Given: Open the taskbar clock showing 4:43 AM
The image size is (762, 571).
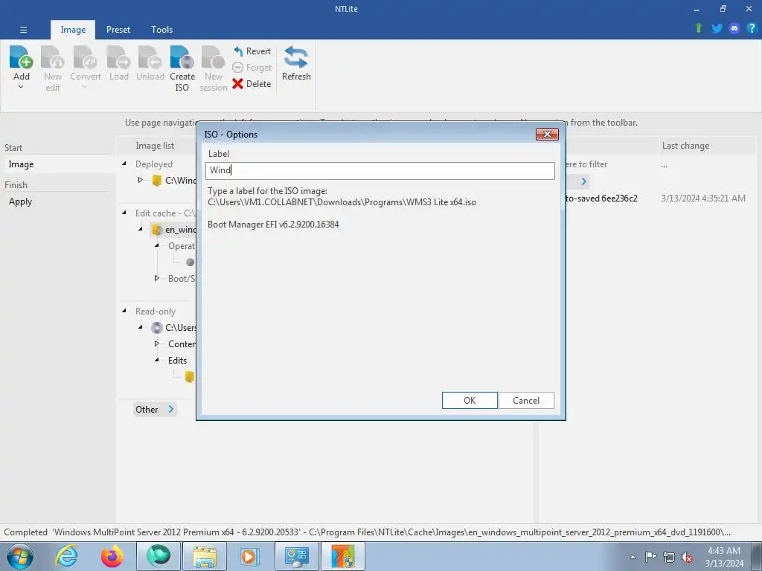Looking at the screenshot, I should click(724, 557).
